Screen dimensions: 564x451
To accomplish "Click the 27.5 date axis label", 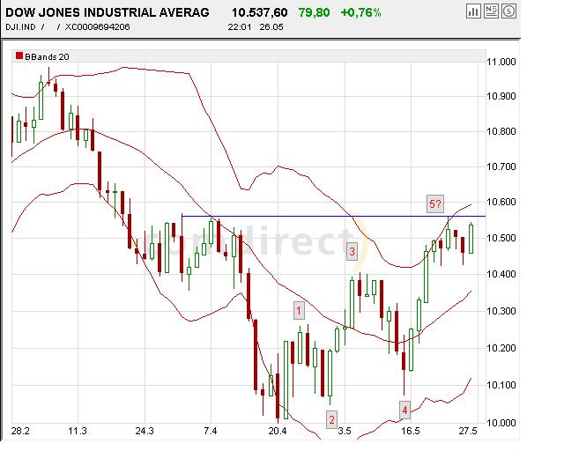I will click(468, 431).
